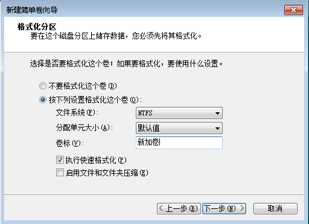Choose the 按下列设置格式化这个卷 radio option
The image size is (309, 224).
click(43, 100)
